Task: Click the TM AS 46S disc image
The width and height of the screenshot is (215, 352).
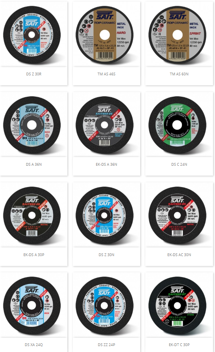Action: [x=104, y=35]
